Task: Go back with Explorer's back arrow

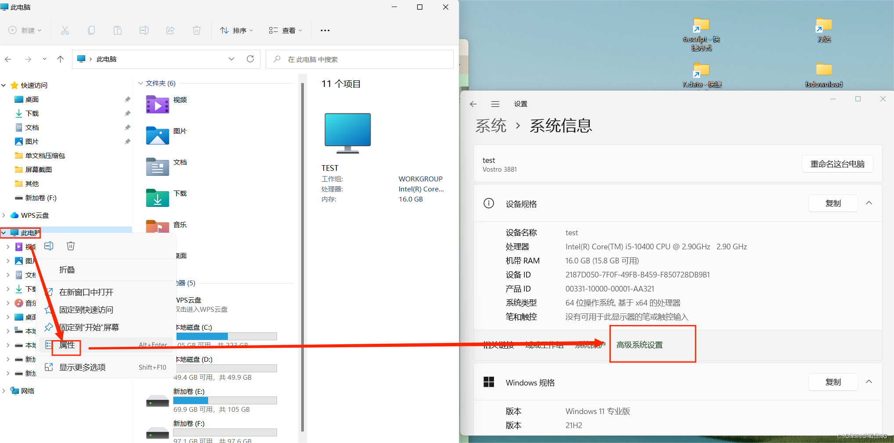Action: coord(8,59)
